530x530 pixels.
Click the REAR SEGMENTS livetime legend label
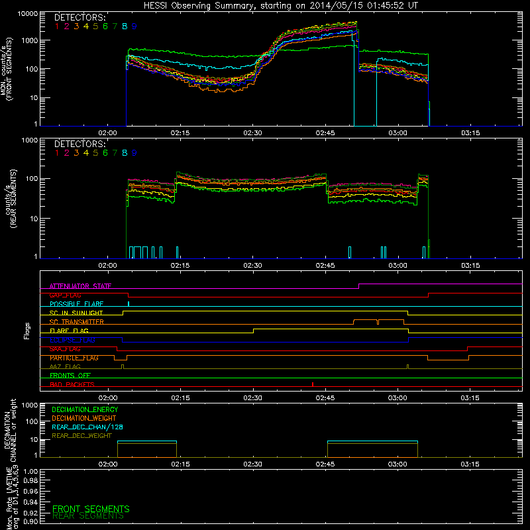[x=88, y=516]
